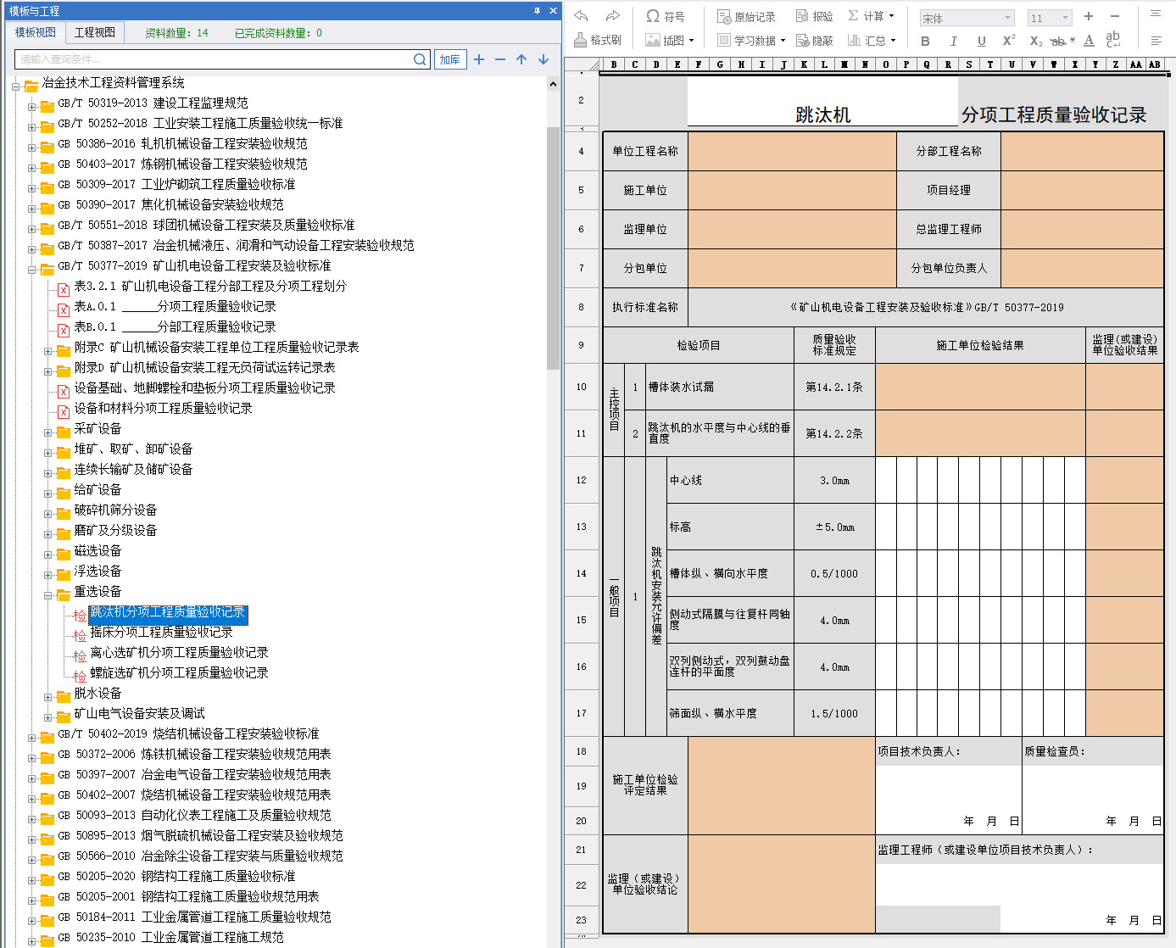The width and height of the screenshot is (1176, 948).
Task: Open 设备和材料分项工程质量验收记录 item
Action: 163,408
